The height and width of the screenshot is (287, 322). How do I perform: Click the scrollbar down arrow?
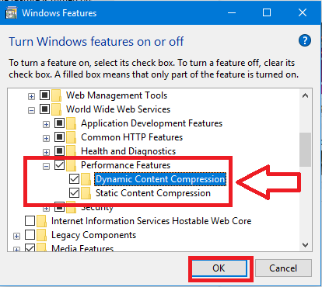coord(305,244)
